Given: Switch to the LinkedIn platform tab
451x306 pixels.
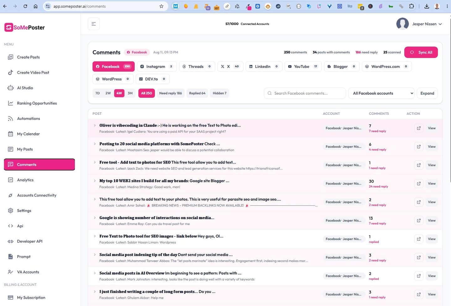Looking at the screenshot, I should (x=264, y=67).
